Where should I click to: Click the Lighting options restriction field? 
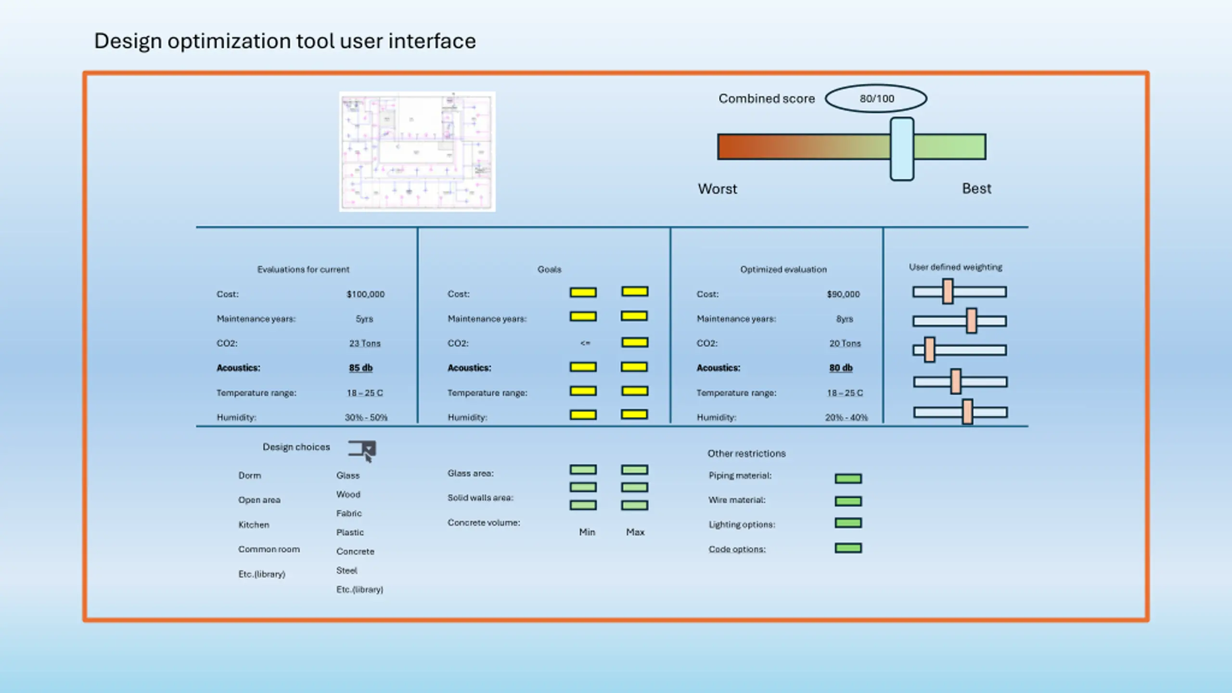[x=848, y=523]
